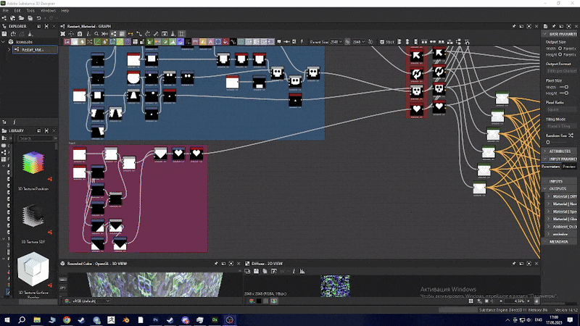Add a node using the first atomic node icon
This screenshot has height=326, width=580.
coord(67,42)
